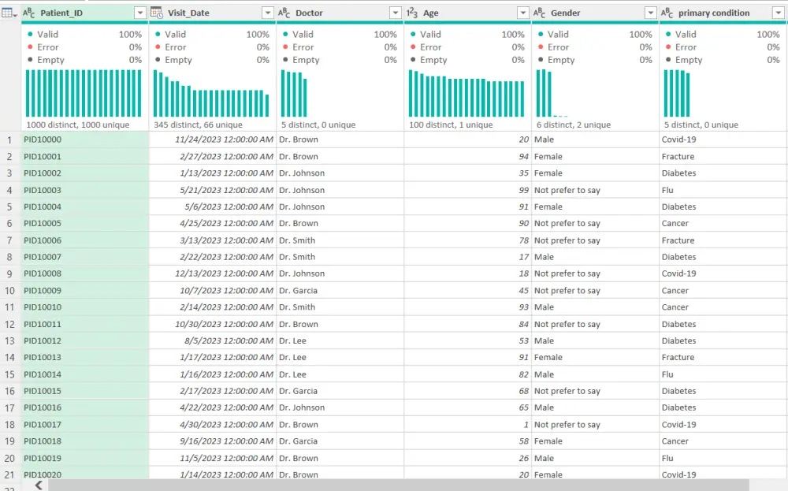Click Empty 0% label under Gender
The width and height of the screenshot is (788, 491).
pos(595,60)
